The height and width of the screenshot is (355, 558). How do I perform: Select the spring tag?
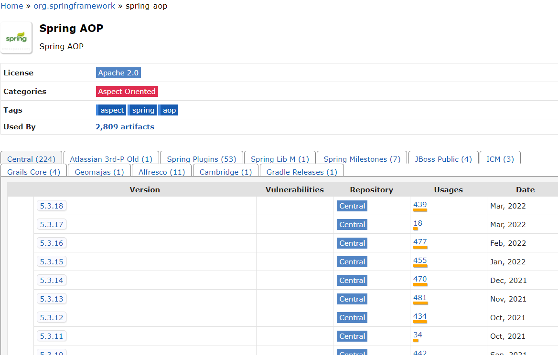pos(142,110)
